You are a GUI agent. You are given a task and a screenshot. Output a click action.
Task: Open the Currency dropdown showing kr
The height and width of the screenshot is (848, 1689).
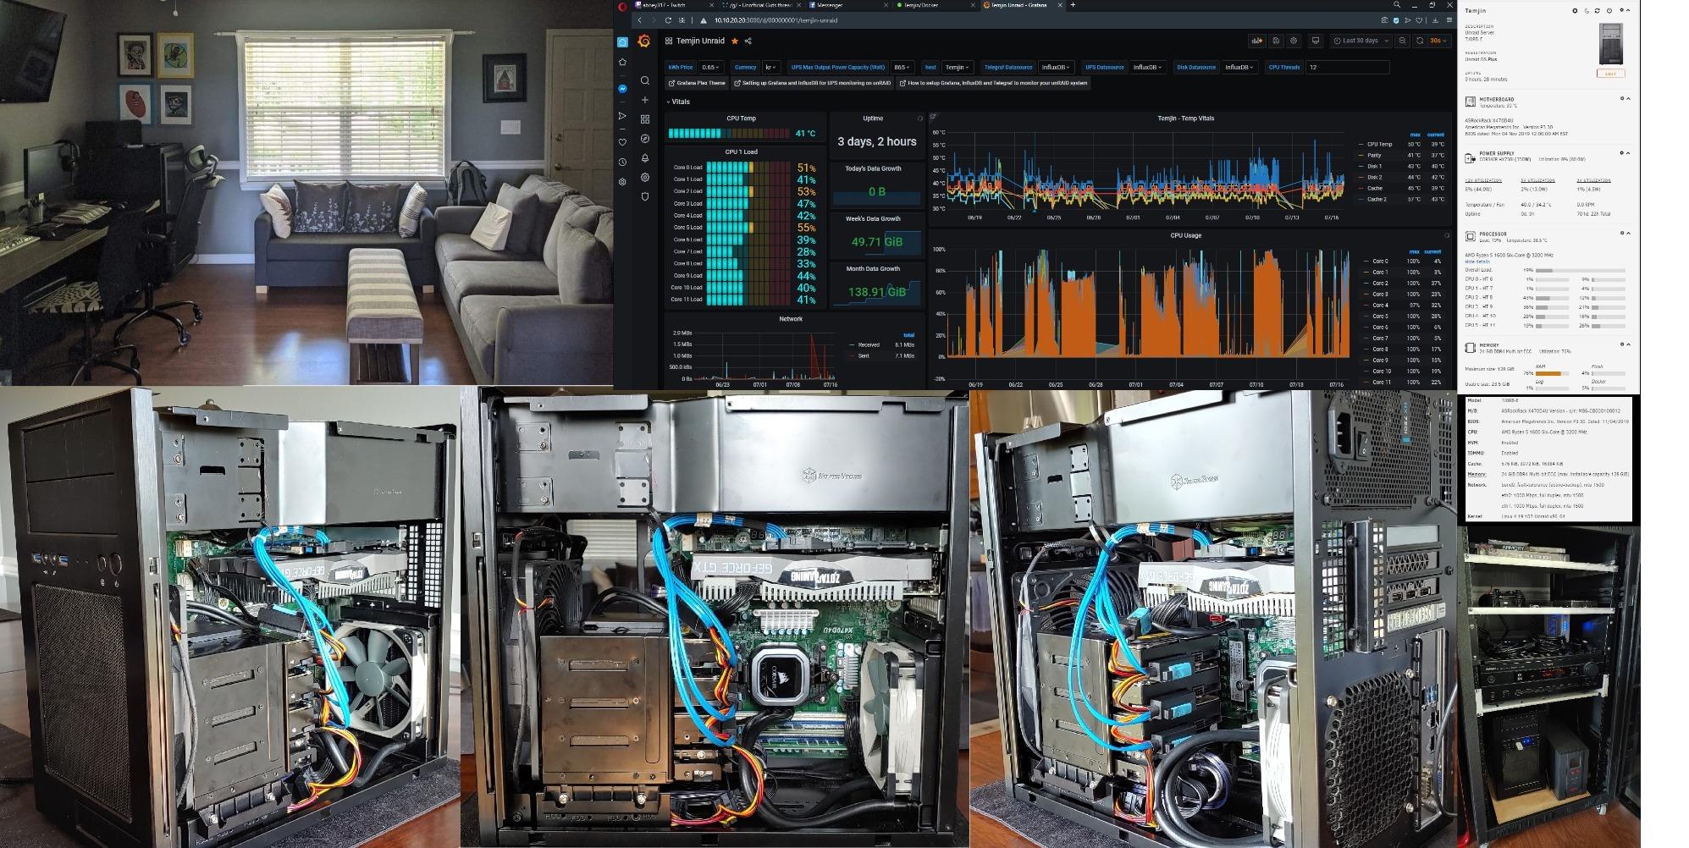(x=770, y=67)
